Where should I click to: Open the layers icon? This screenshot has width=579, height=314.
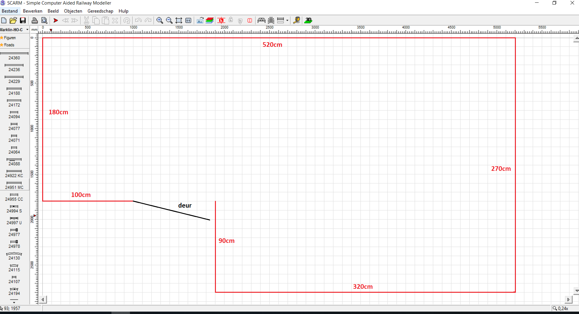210,20
